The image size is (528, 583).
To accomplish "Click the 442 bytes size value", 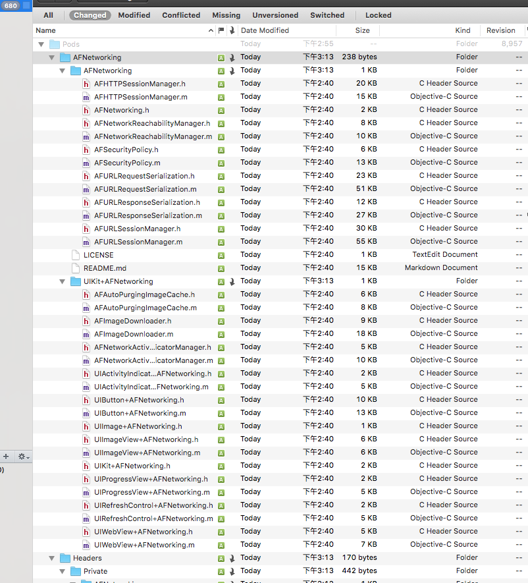I will (359, 570).
